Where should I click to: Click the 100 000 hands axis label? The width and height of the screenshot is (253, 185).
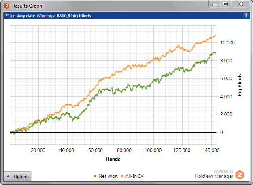click(153, 150)
